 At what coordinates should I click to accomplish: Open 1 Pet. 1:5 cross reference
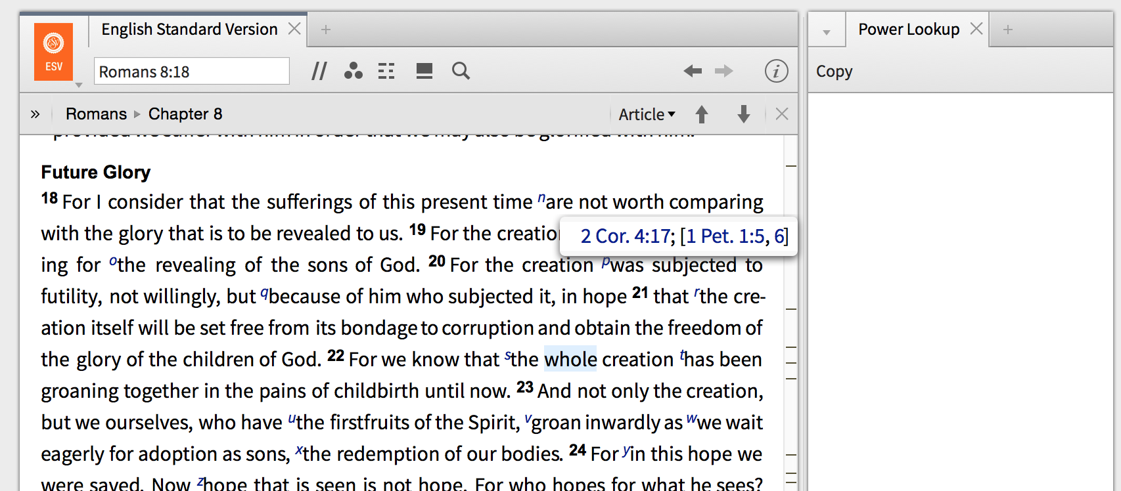point(727,236)
